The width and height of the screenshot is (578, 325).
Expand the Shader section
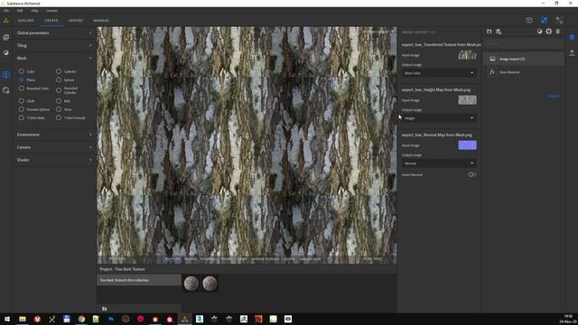click(x=54, y=160)
